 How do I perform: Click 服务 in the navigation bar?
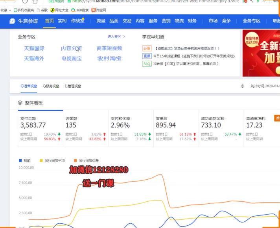(x=153, y=21)
